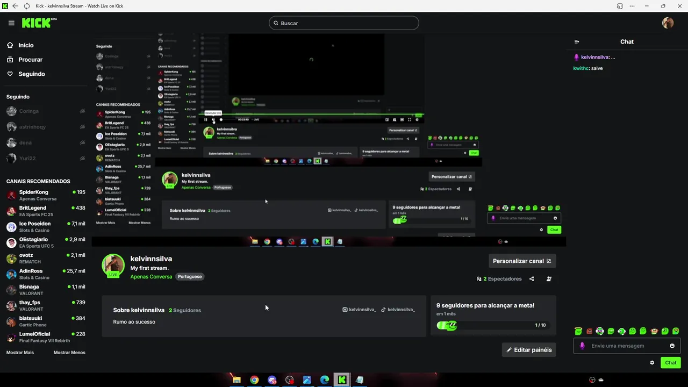688x387 pixels.
Task: Go to Início in sidebar
Action: (x=20, y=45)
